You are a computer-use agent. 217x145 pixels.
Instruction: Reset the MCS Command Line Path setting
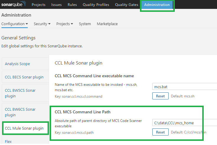point(160,132)
